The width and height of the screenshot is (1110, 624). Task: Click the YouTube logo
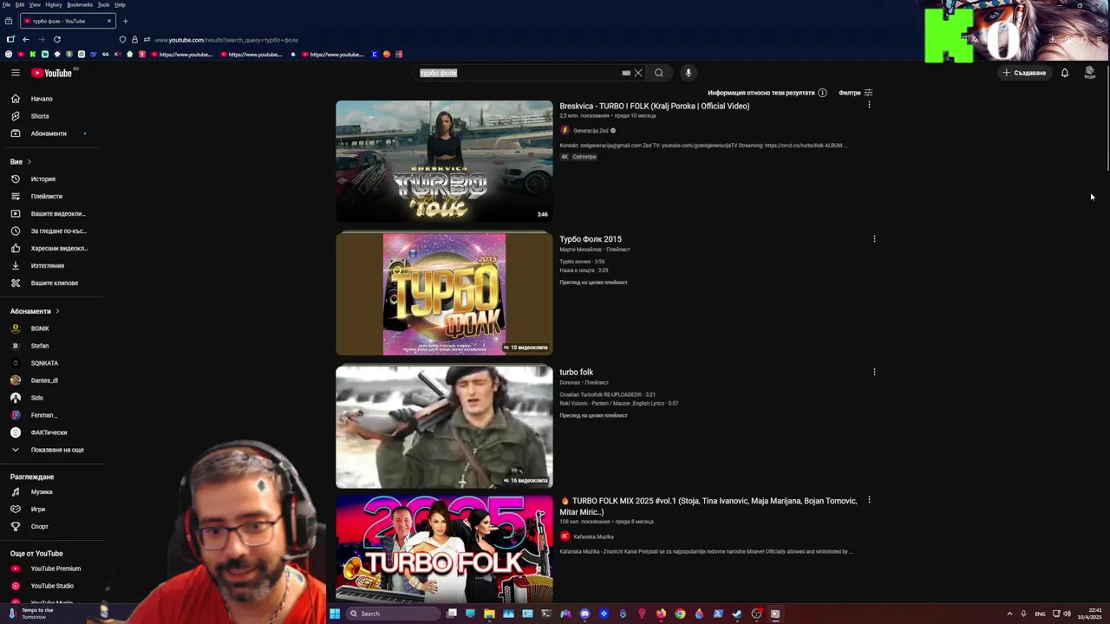pos(51,73)
